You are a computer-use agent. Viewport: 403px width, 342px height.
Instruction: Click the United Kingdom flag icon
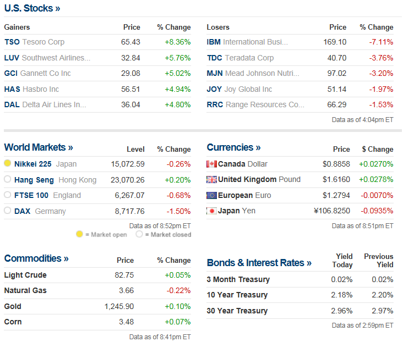(211, 179)
